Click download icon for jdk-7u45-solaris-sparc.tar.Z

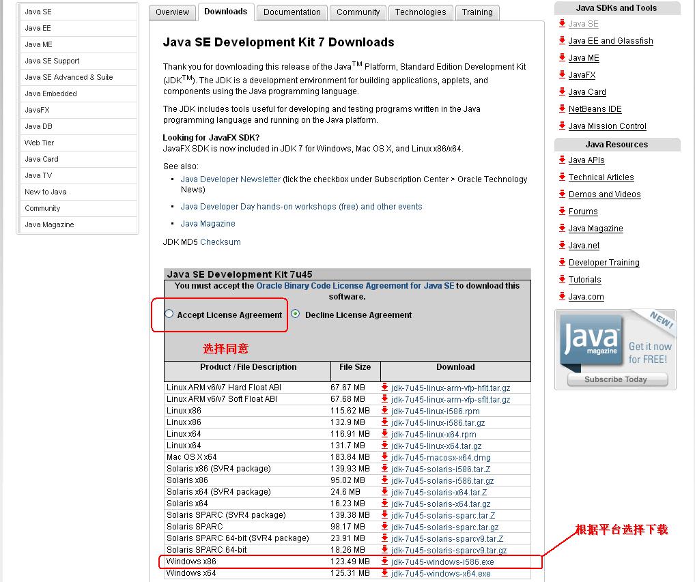(384, 514)
